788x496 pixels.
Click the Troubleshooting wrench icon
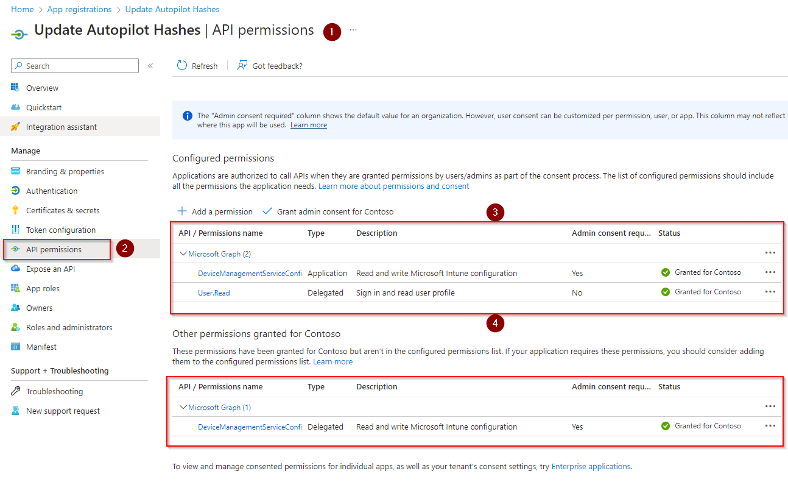(15, 391)
